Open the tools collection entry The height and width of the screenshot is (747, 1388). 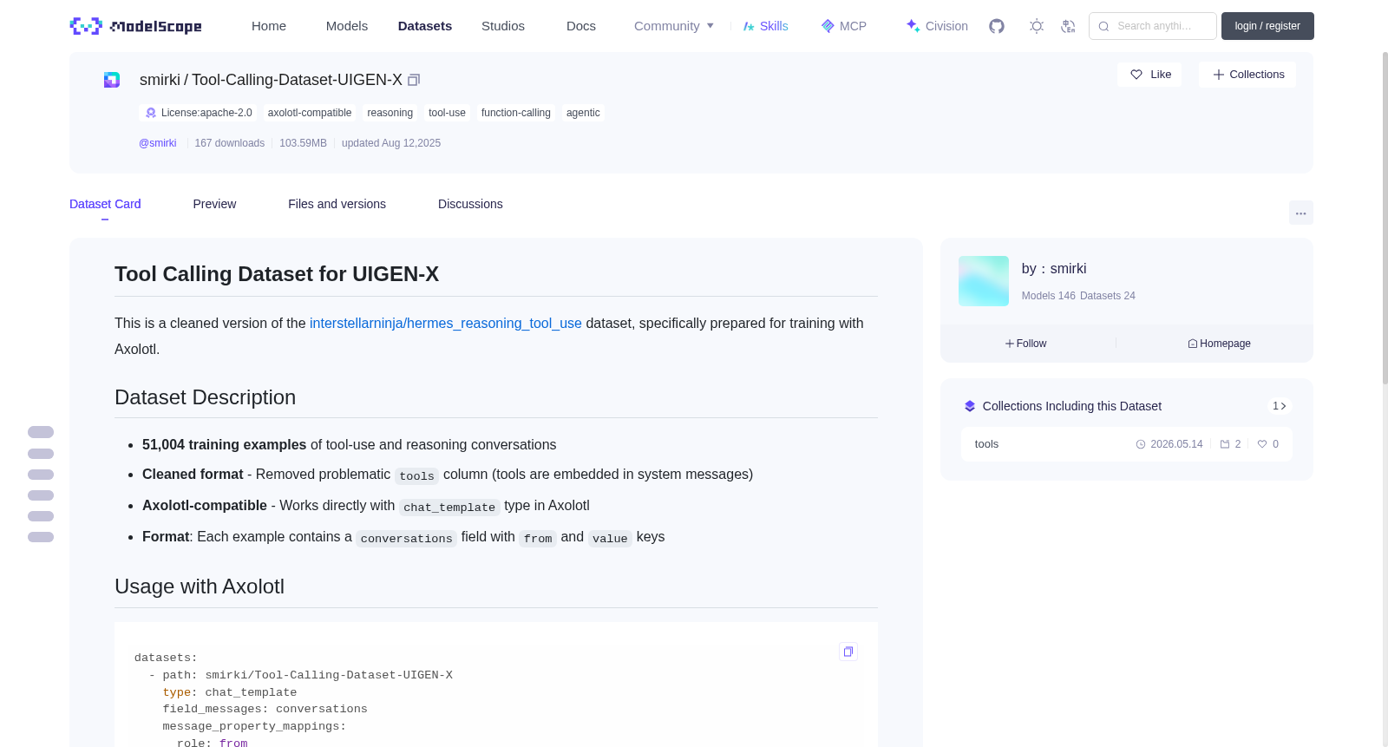(1126, 444)
